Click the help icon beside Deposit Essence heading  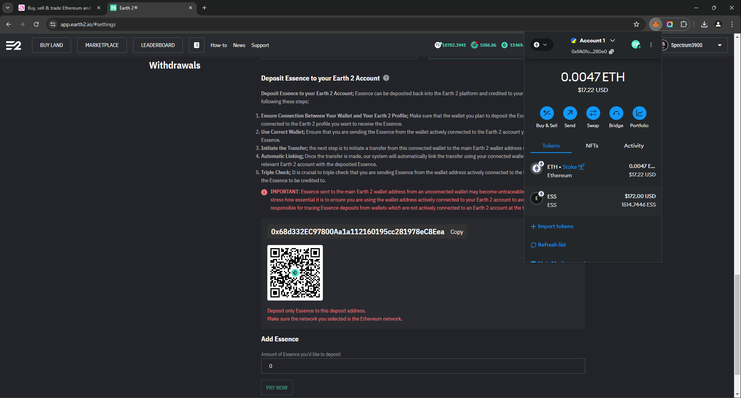(x=386, y=78)
